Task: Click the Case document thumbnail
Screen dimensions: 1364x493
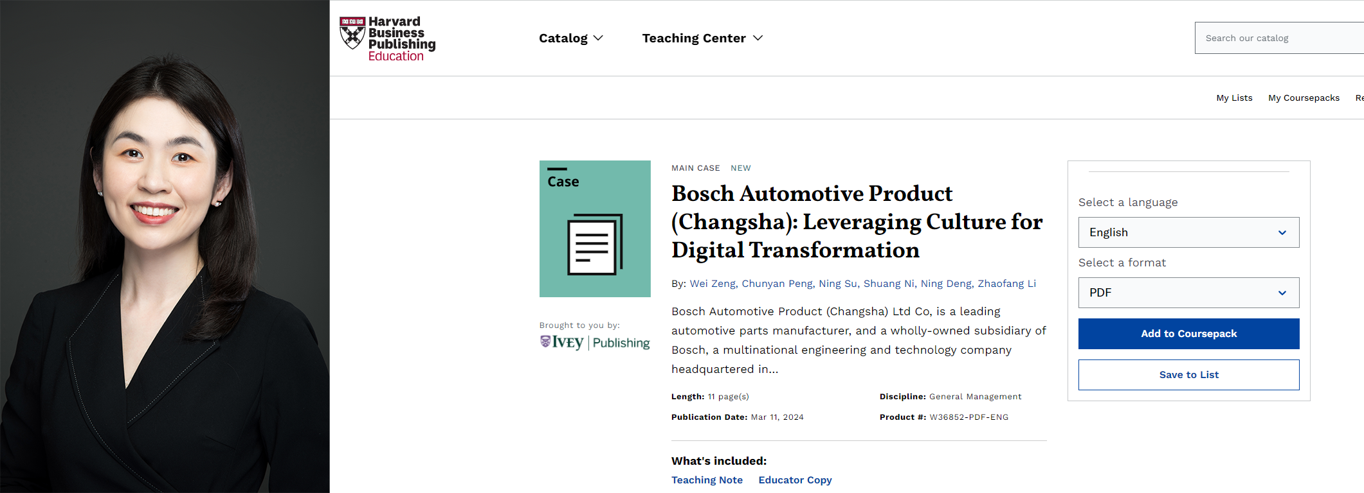Action: 595,229
